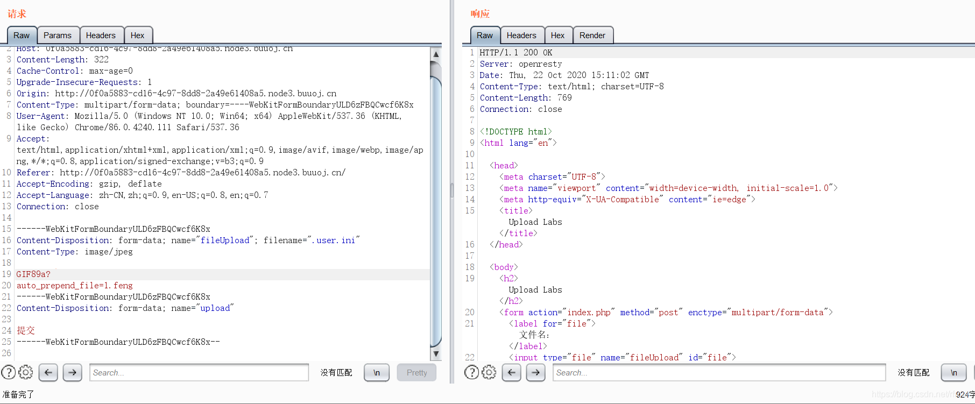
Task: Toggle the \n display button in the request panel
Action: 377,372
